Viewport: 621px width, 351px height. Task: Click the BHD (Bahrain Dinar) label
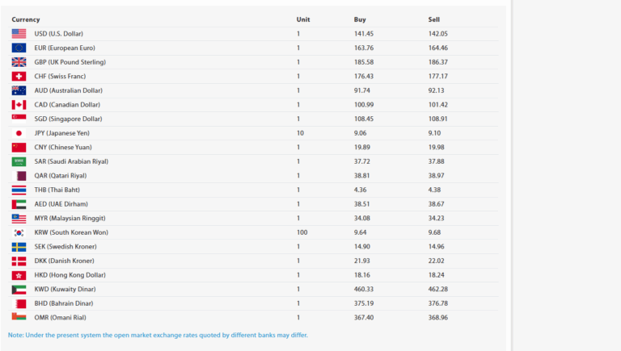[x=65, y=303]
